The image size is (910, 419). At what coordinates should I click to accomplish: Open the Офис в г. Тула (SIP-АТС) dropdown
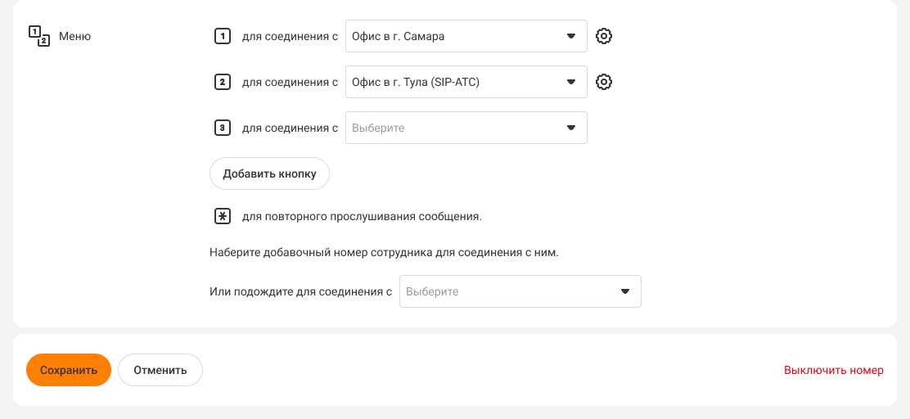point(454,82)
